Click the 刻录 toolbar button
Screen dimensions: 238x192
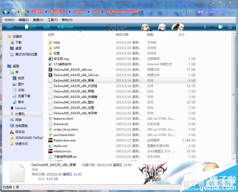point(47,27)
